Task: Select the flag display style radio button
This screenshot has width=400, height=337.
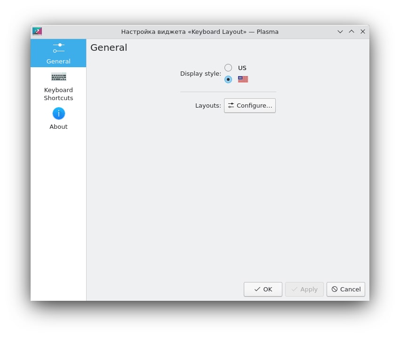Action: coord(228,79)
